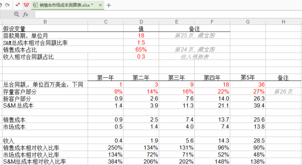Select column G header
Viewport: 302px width, 165px height.
click(x=248, y=22)
